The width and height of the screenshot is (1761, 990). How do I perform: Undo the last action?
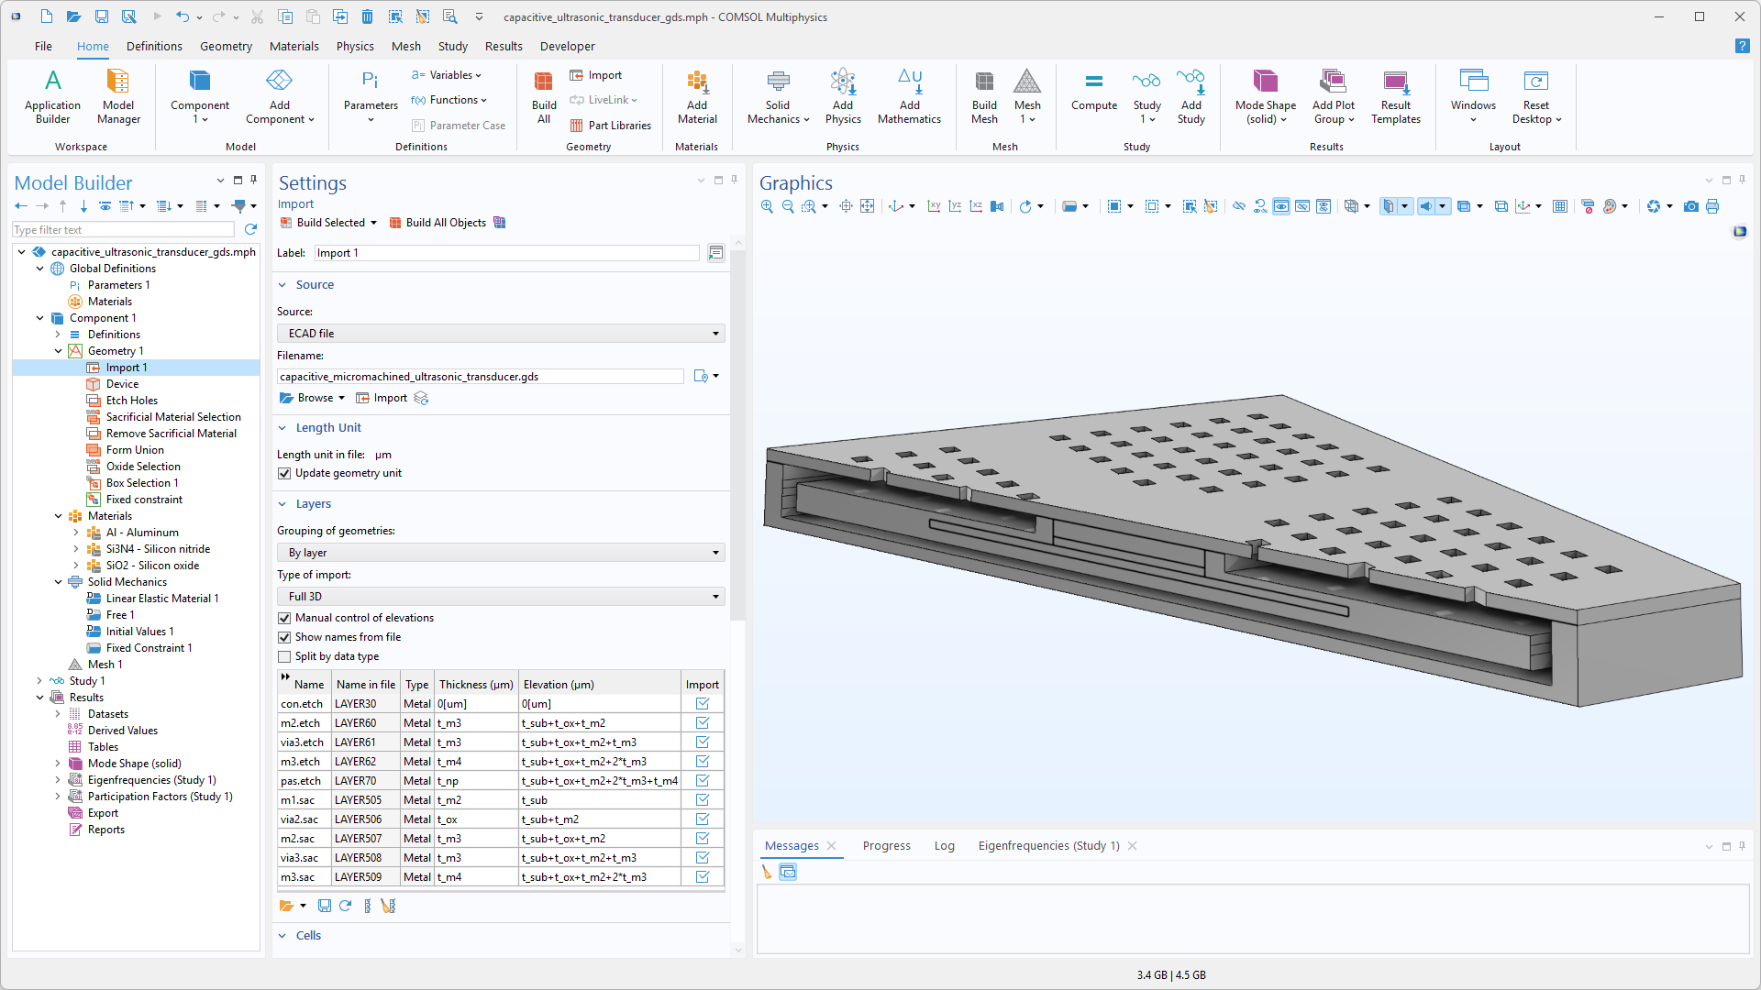(x=183, y=16)
